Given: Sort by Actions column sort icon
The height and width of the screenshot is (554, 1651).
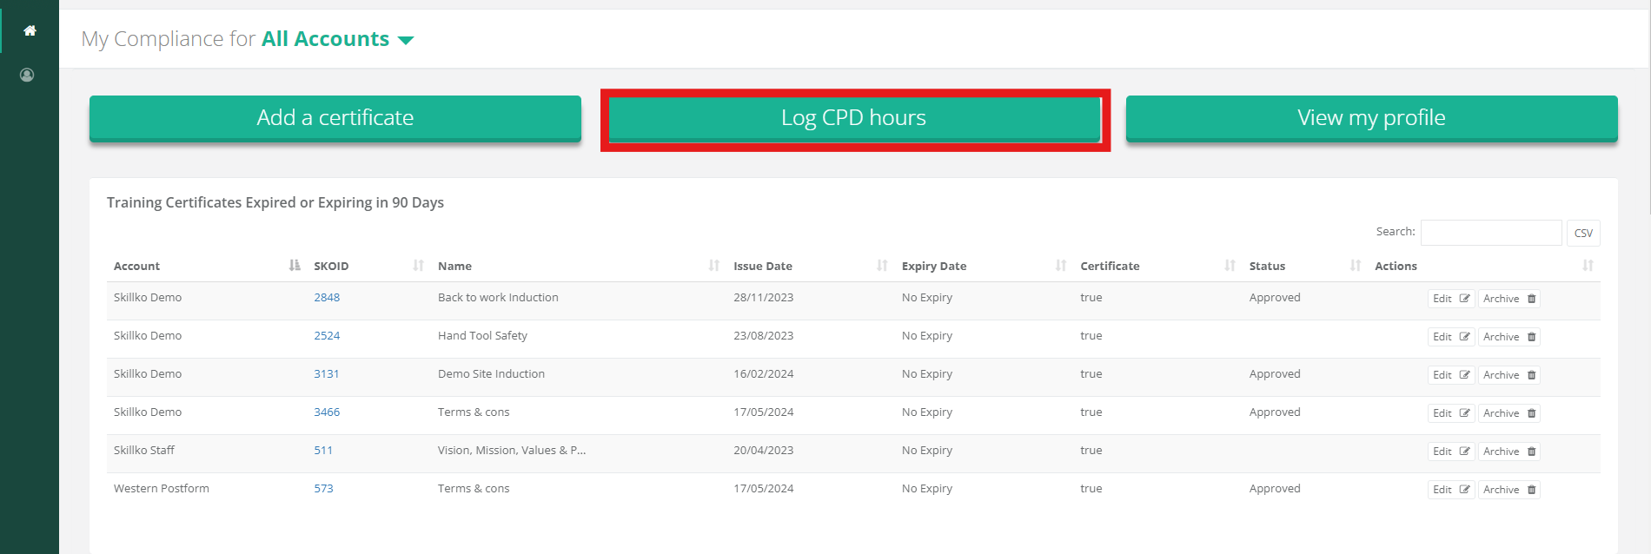Looking at the screenshot, I should (1588, 266).
